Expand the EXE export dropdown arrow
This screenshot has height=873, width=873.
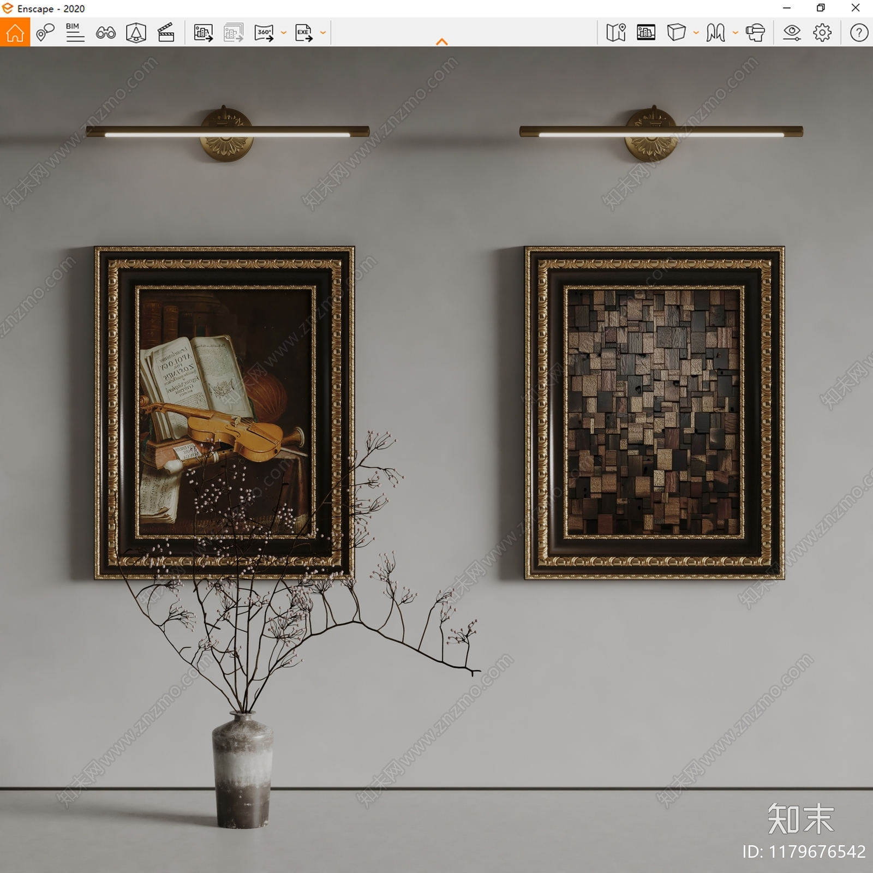323,33
